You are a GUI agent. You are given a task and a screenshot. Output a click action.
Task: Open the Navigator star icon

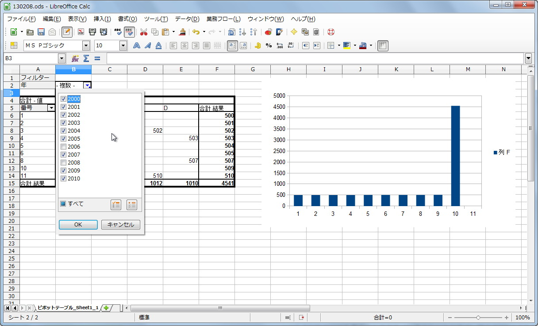tap(294, 32)
